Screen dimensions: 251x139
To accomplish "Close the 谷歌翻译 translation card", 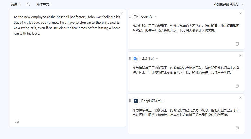I will point(240,55).
